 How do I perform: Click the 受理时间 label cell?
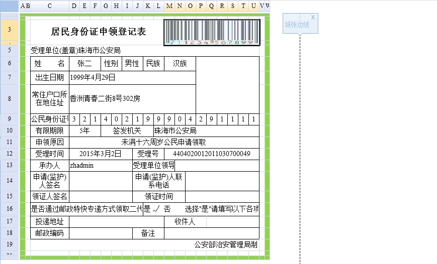(x=50, y=154)
